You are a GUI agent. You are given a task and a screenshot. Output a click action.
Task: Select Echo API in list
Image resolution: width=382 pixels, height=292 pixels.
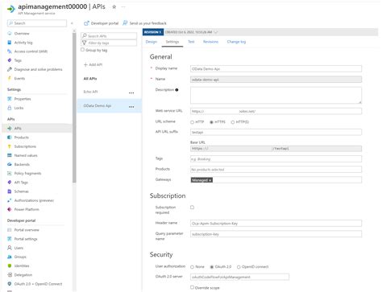point(90,92)
